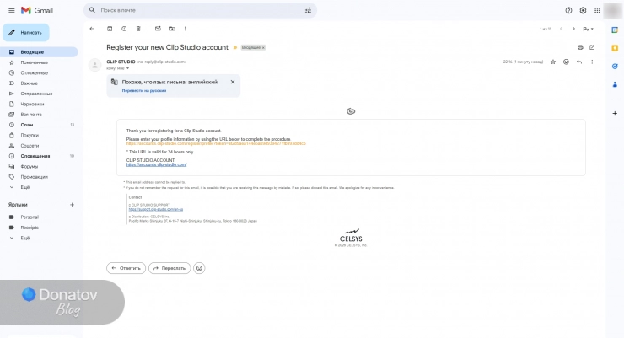The width and height of the screenshot is (624, 338).
Task: Star the CLIP STUDIO message
Action: [x=553, y=62]
